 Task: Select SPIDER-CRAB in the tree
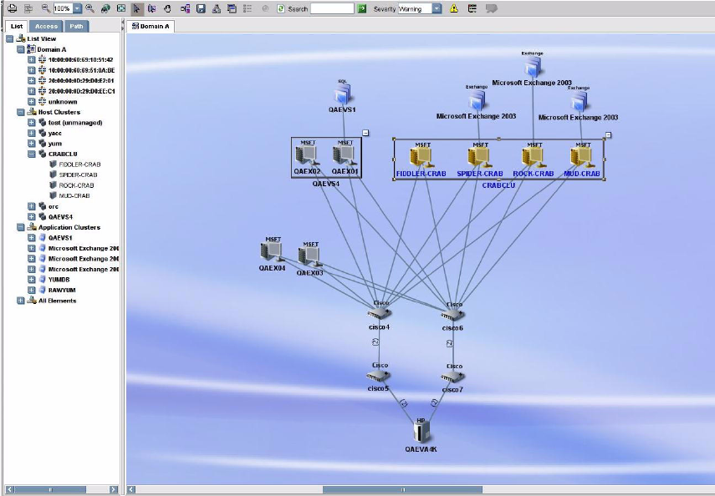(78, 175)
